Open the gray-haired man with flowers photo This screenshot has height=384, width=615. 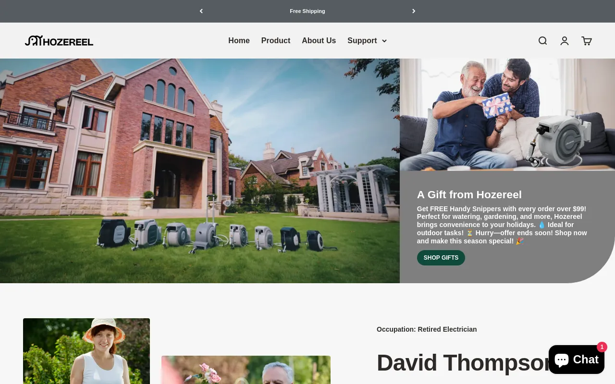(x=246, y=370)
